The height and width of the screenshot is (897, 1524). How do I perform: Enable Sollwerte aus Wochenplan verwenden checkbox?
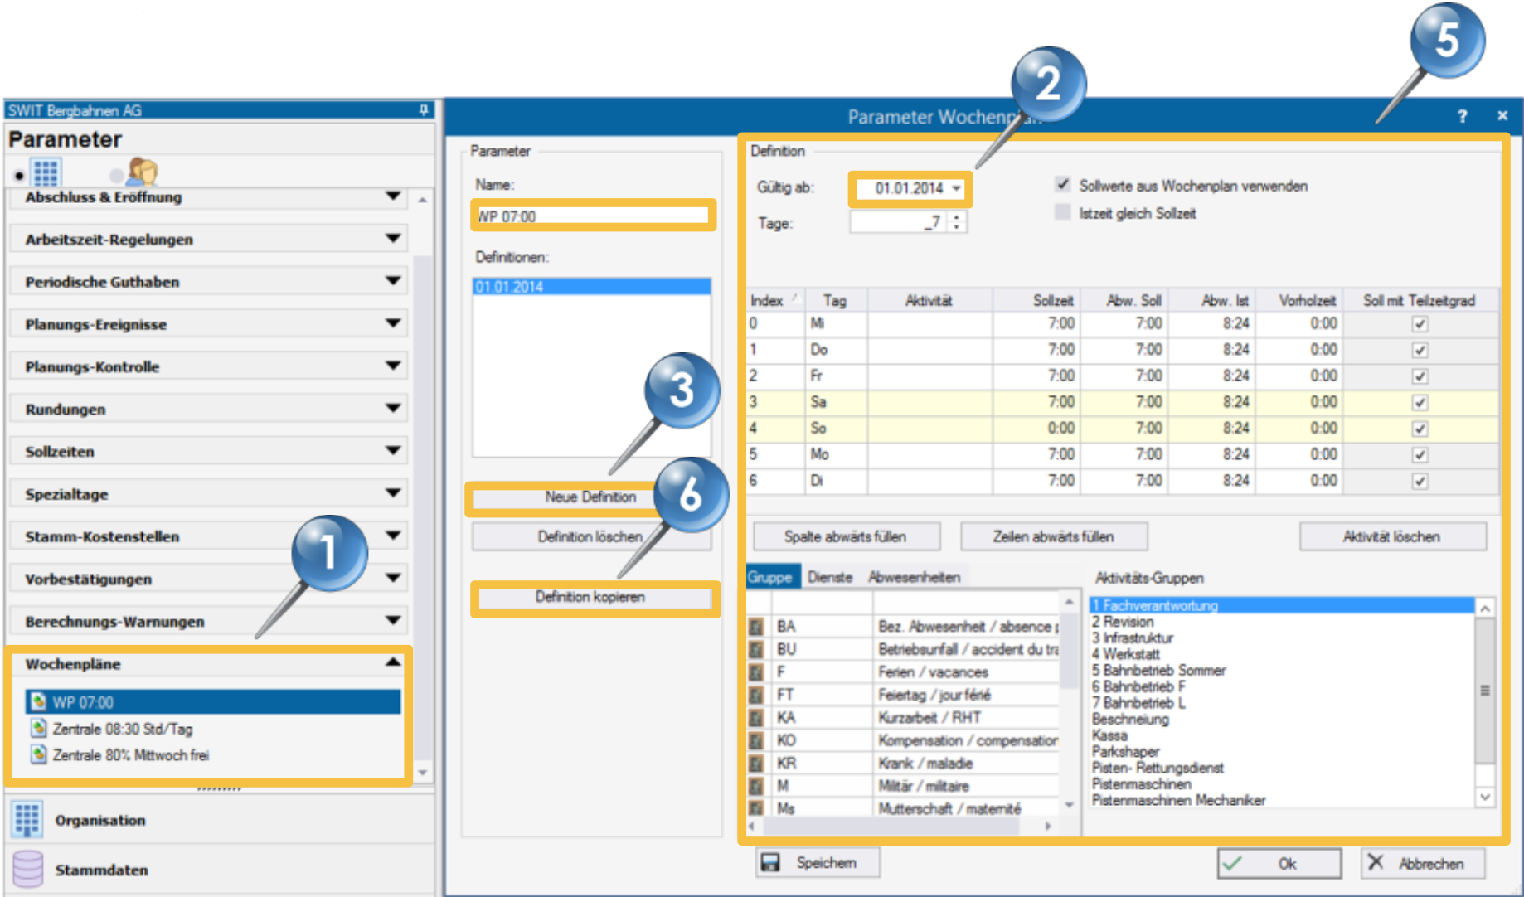tap(1062, 185)
